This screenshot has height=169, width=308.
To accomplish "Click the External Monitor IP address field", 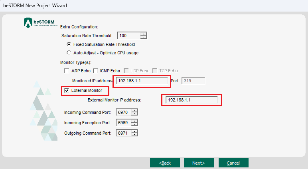I will point(192,100).
